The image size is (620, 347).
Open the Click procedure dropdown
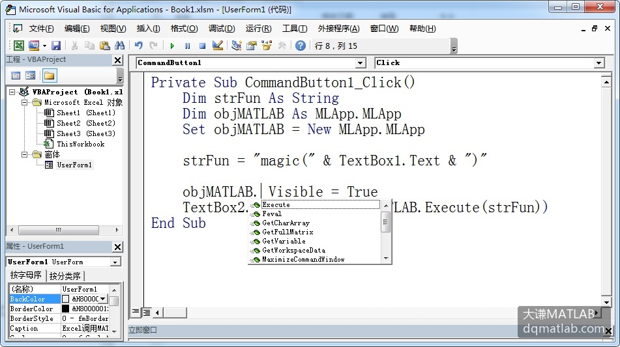click(598, 62)
